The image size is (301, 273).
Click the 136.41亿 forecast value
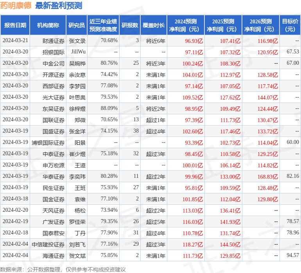point(230,210)
